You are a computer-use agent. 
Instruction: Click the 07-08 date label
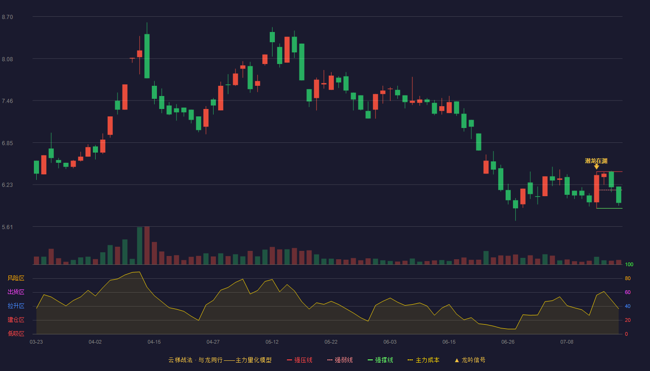[567, 342]
